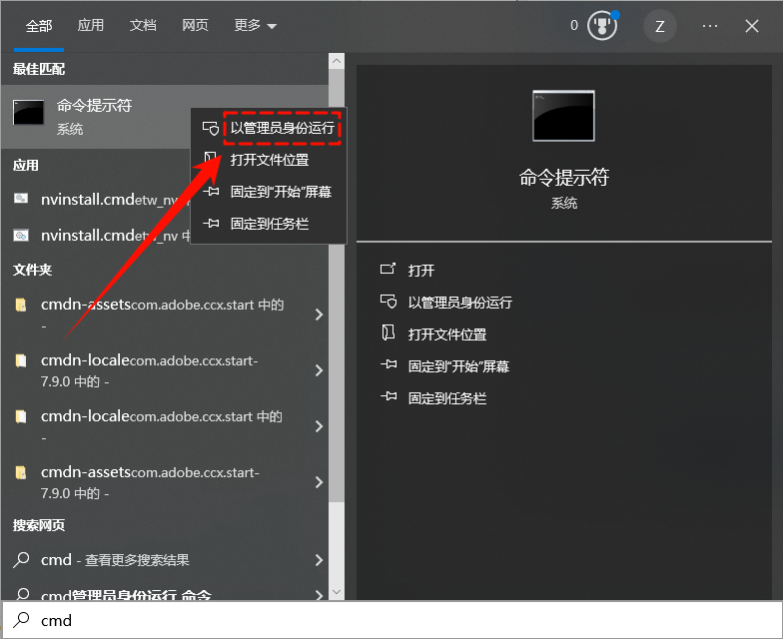Image resolution: width=783 pixels, height=639 pixels.
Task: Click 固定到"开始"屏幕 in preview pane
Action: pos(458,366)
